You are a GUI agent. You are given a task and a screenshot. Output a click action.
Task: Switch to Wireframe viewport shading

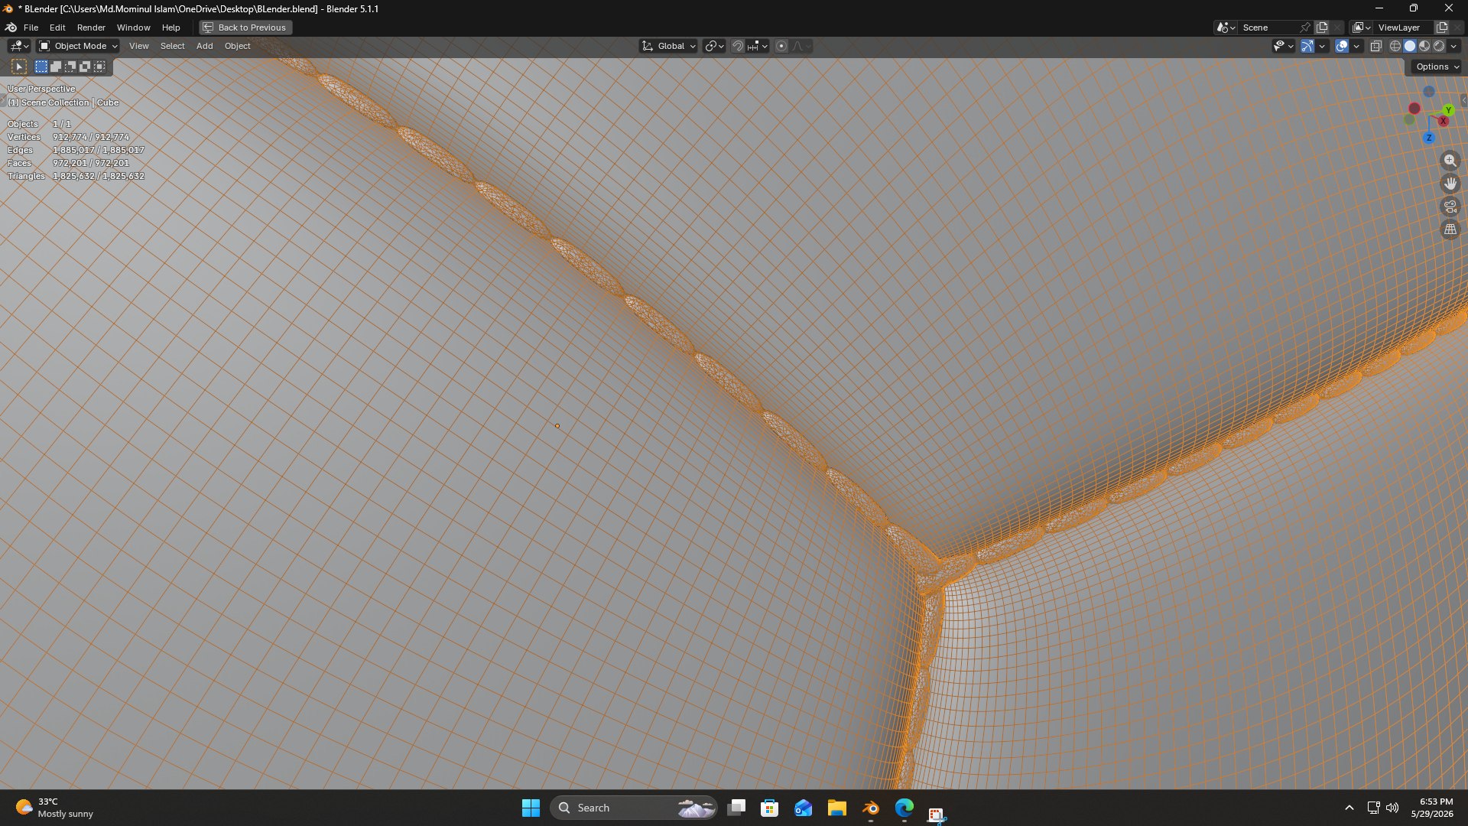click(x=1395, y=46)
